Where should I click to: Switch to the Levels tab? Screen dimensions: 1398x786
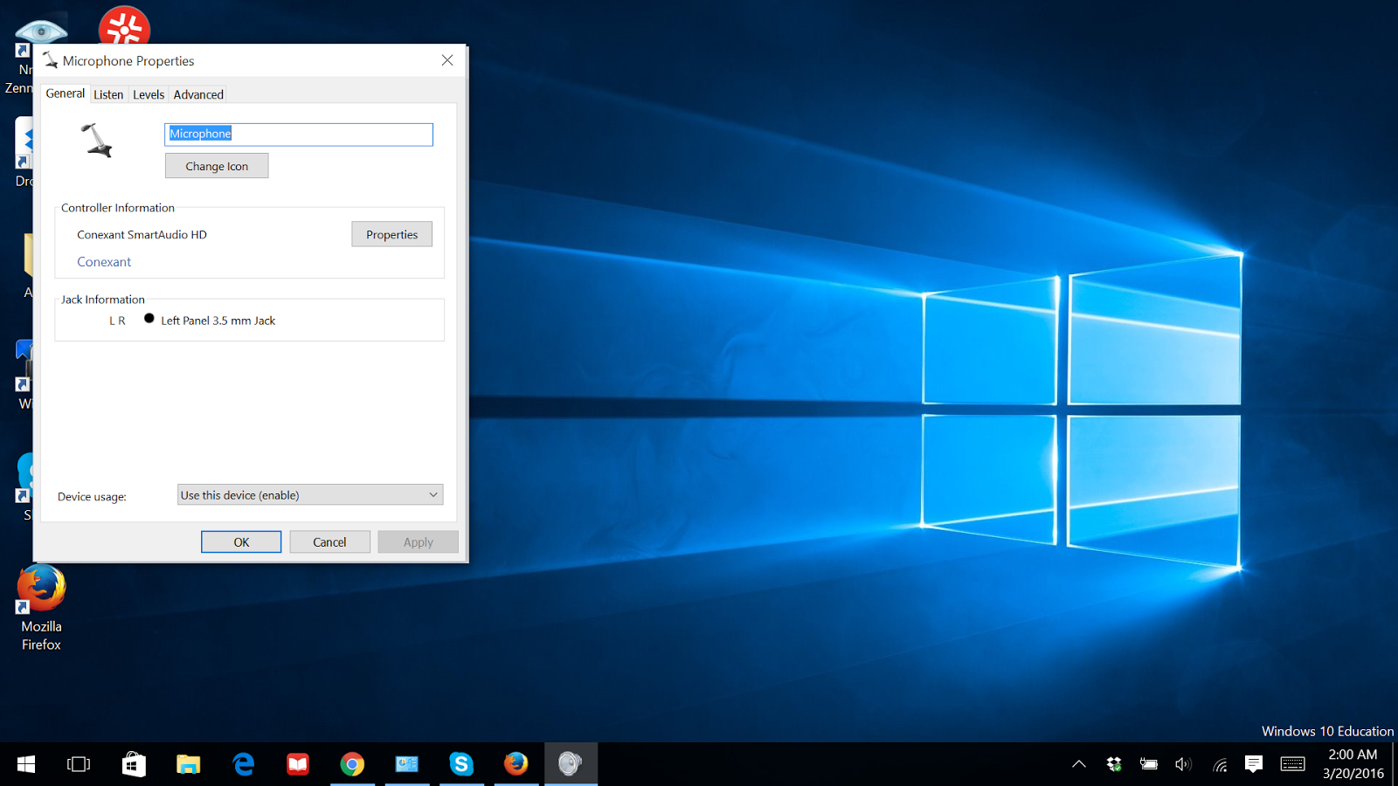149,93
